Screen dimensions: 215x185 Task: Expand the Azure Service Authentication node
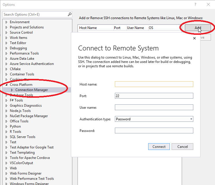6,64
